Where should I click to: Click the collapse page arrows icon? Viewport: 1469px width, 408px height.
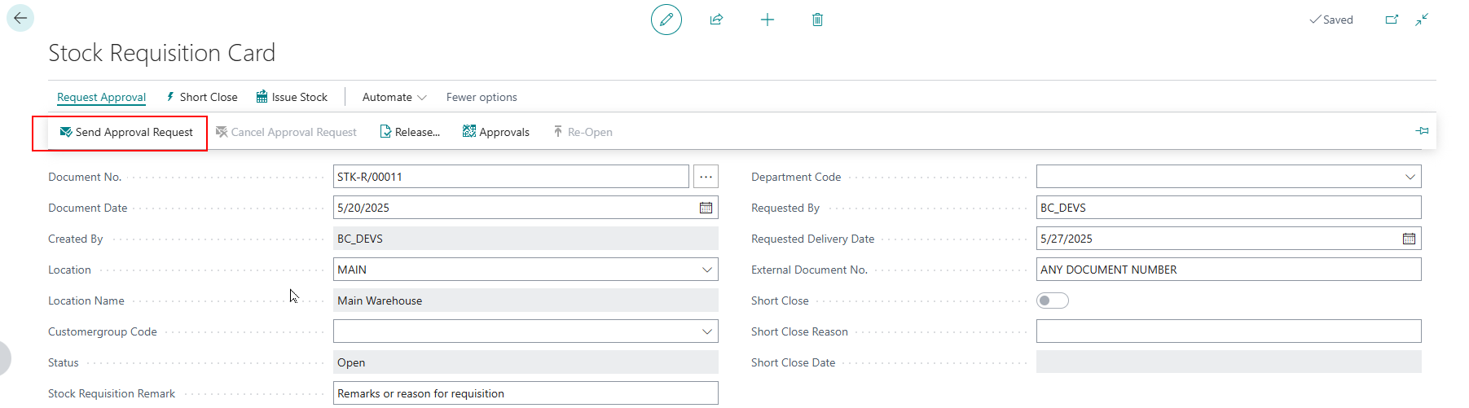point(1422,20)
